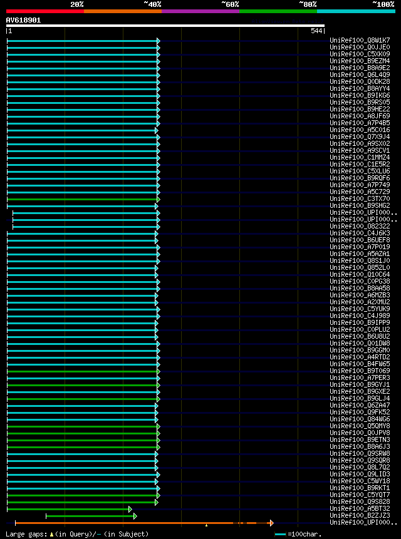
Task: Click the green alignment bar for UniRef100_B9T069
Action: [x=82, y=371]
